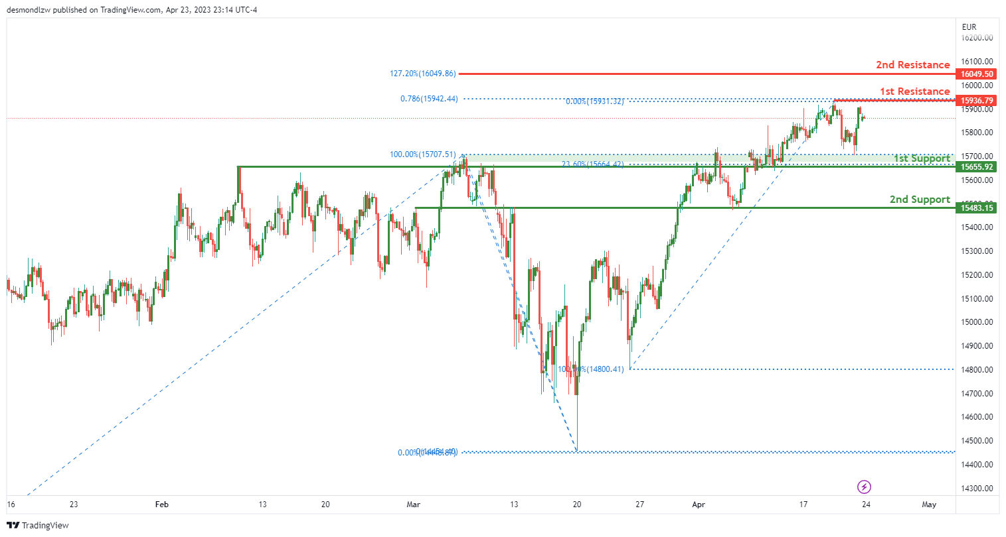Click the 15483.15 green price label
Screen dimensions: 1006x537
977,208
